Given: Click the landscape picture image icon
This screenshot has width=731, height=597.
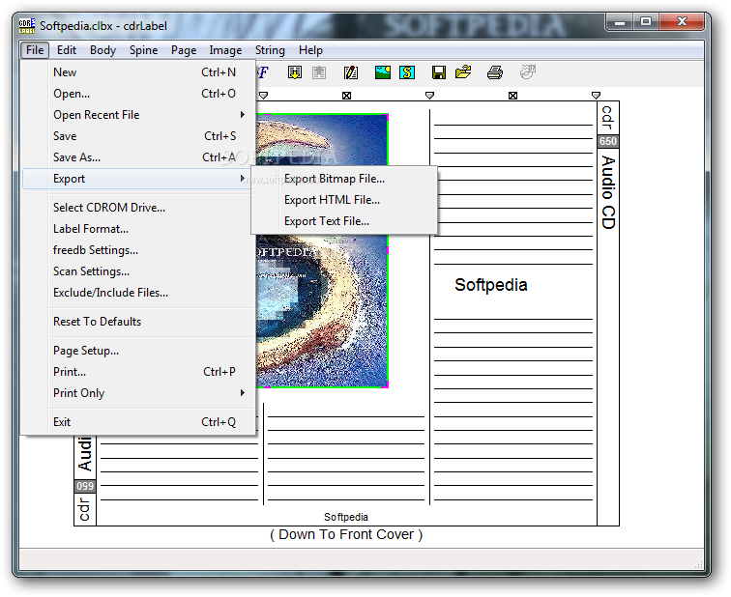Looking at the screenshot, I should coord(382,72).
